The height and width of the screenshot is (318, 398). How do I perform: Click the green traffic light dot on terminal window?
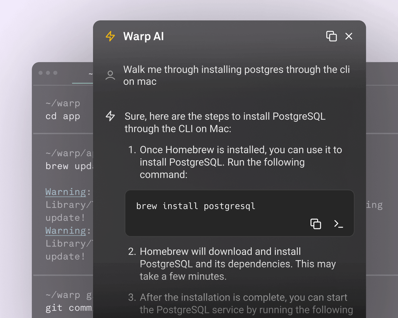coord(55,73)
